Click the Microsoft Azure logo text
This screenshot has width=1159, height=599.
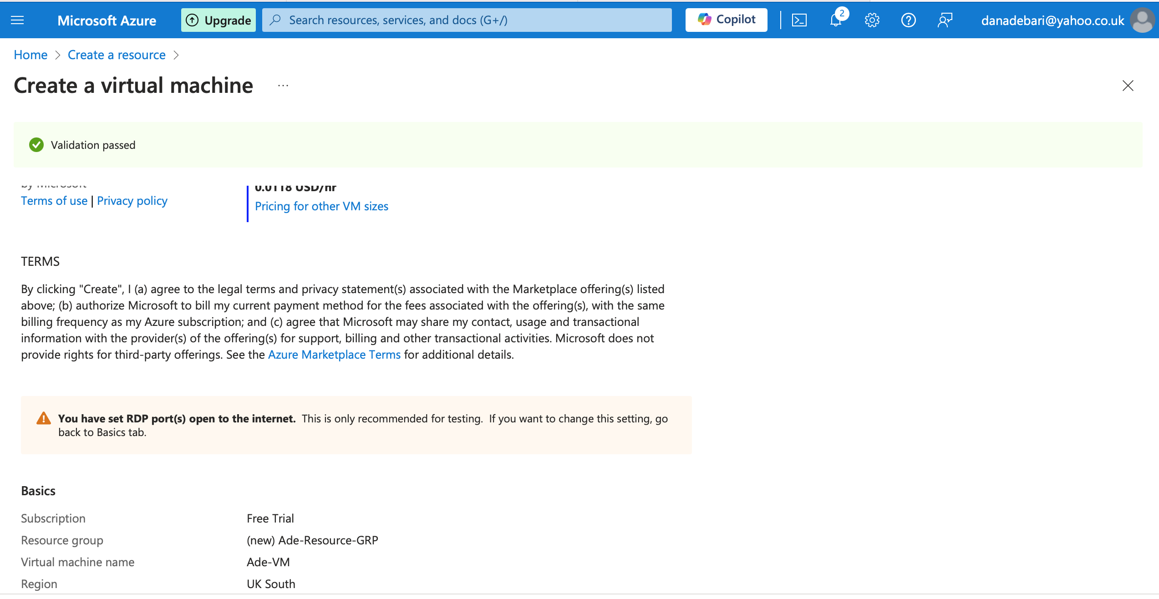[x=107, y=20]
